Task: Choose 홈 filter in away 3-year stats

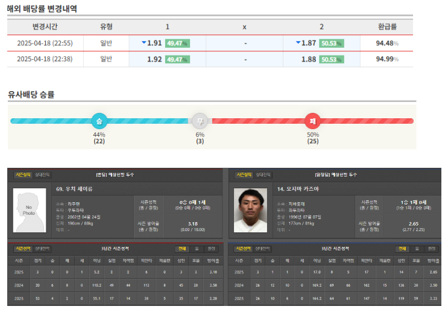Action: (x=417, y=249)
